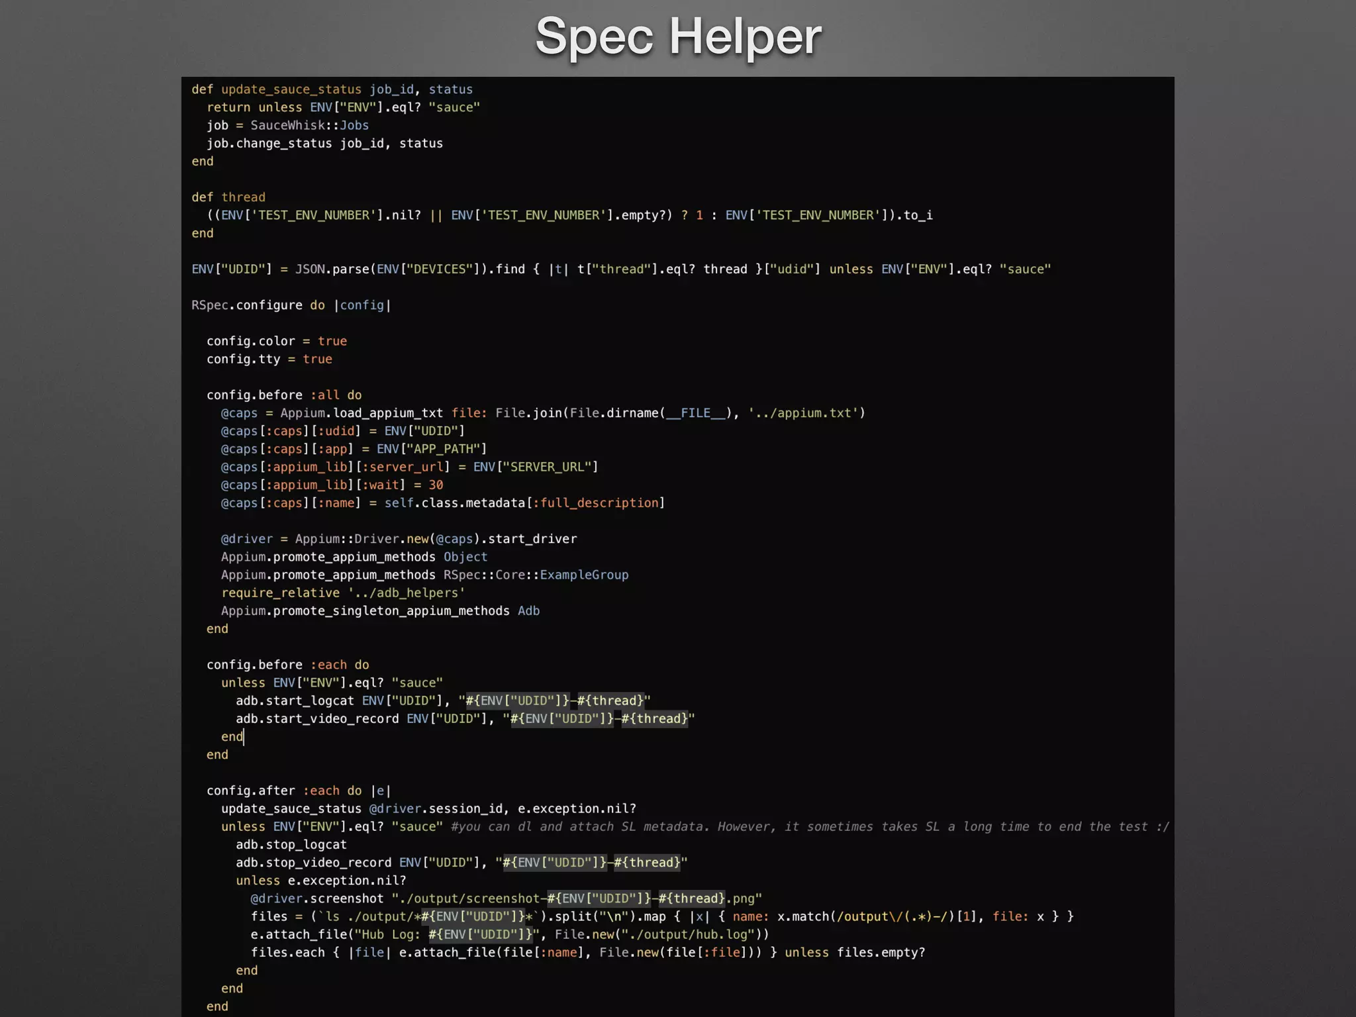Click the 'adb.start_video_record' line
Viewport: 1356px width, 1017px height.
[465, 719]
